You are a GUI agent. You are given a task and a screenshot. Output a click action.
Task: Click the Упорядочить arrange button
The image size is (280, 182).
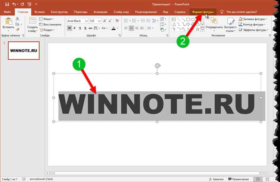coord(214,25)
